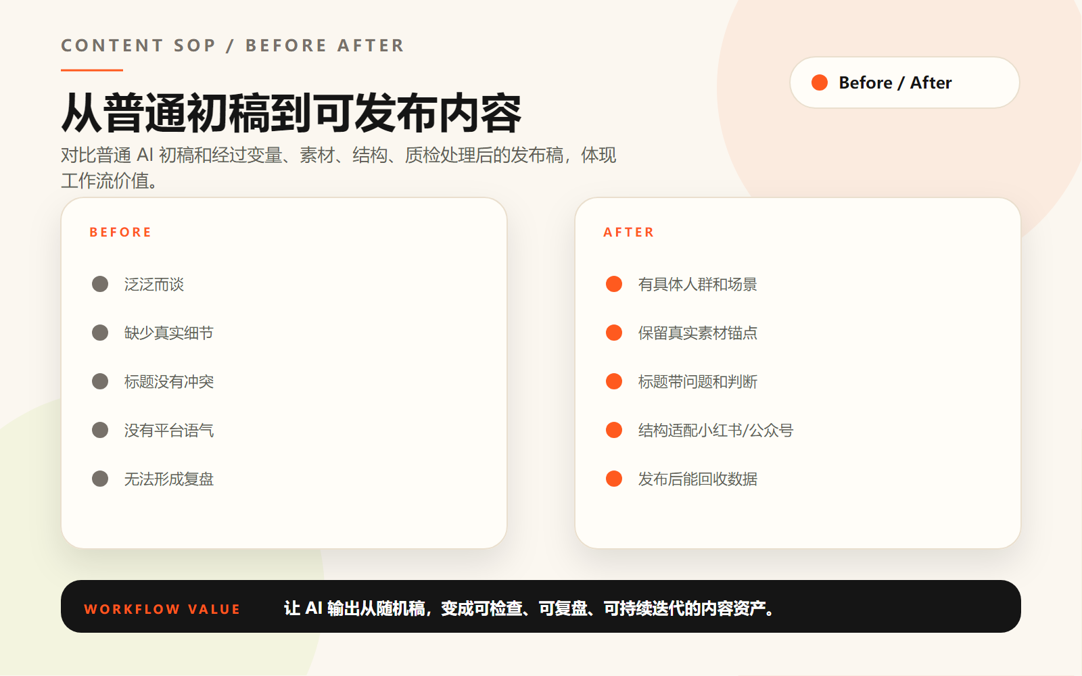This screenshot has height=676, width=1082.
Task: Click the BEFORE card label
Action: tap(120, 232)
